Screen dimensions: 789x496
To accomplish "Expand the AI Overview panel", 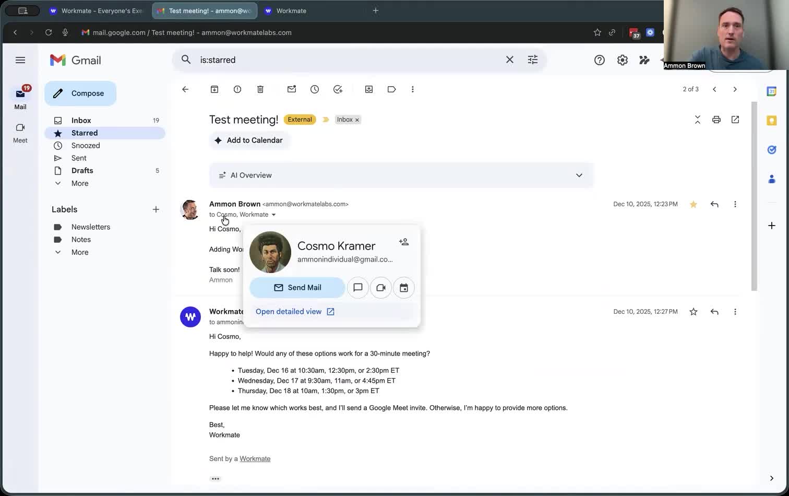I will click(x=579, y=175).
